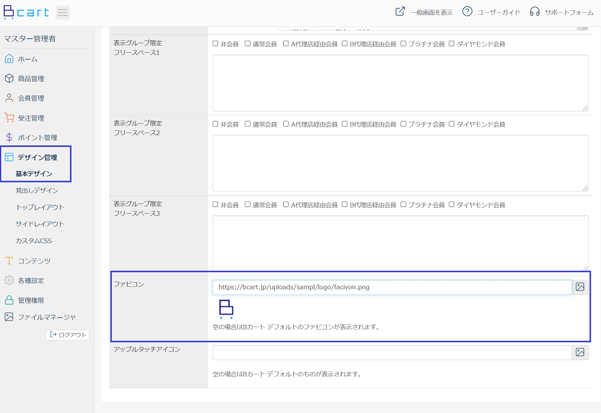The height and width of the screenshot is (413, 601).
Task: Expand the 各種設定 menu
Action: [31, 280]
